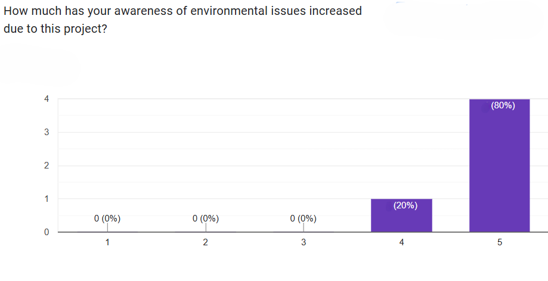Click the environmental awareness question title

point(182,11)
